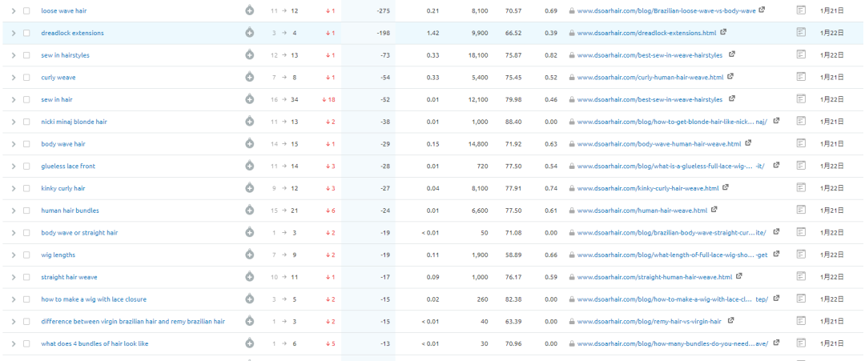This screenshot has width=865, height=361.
Task: Expand the body wave or straight hair row
Action: coord(14,233)
